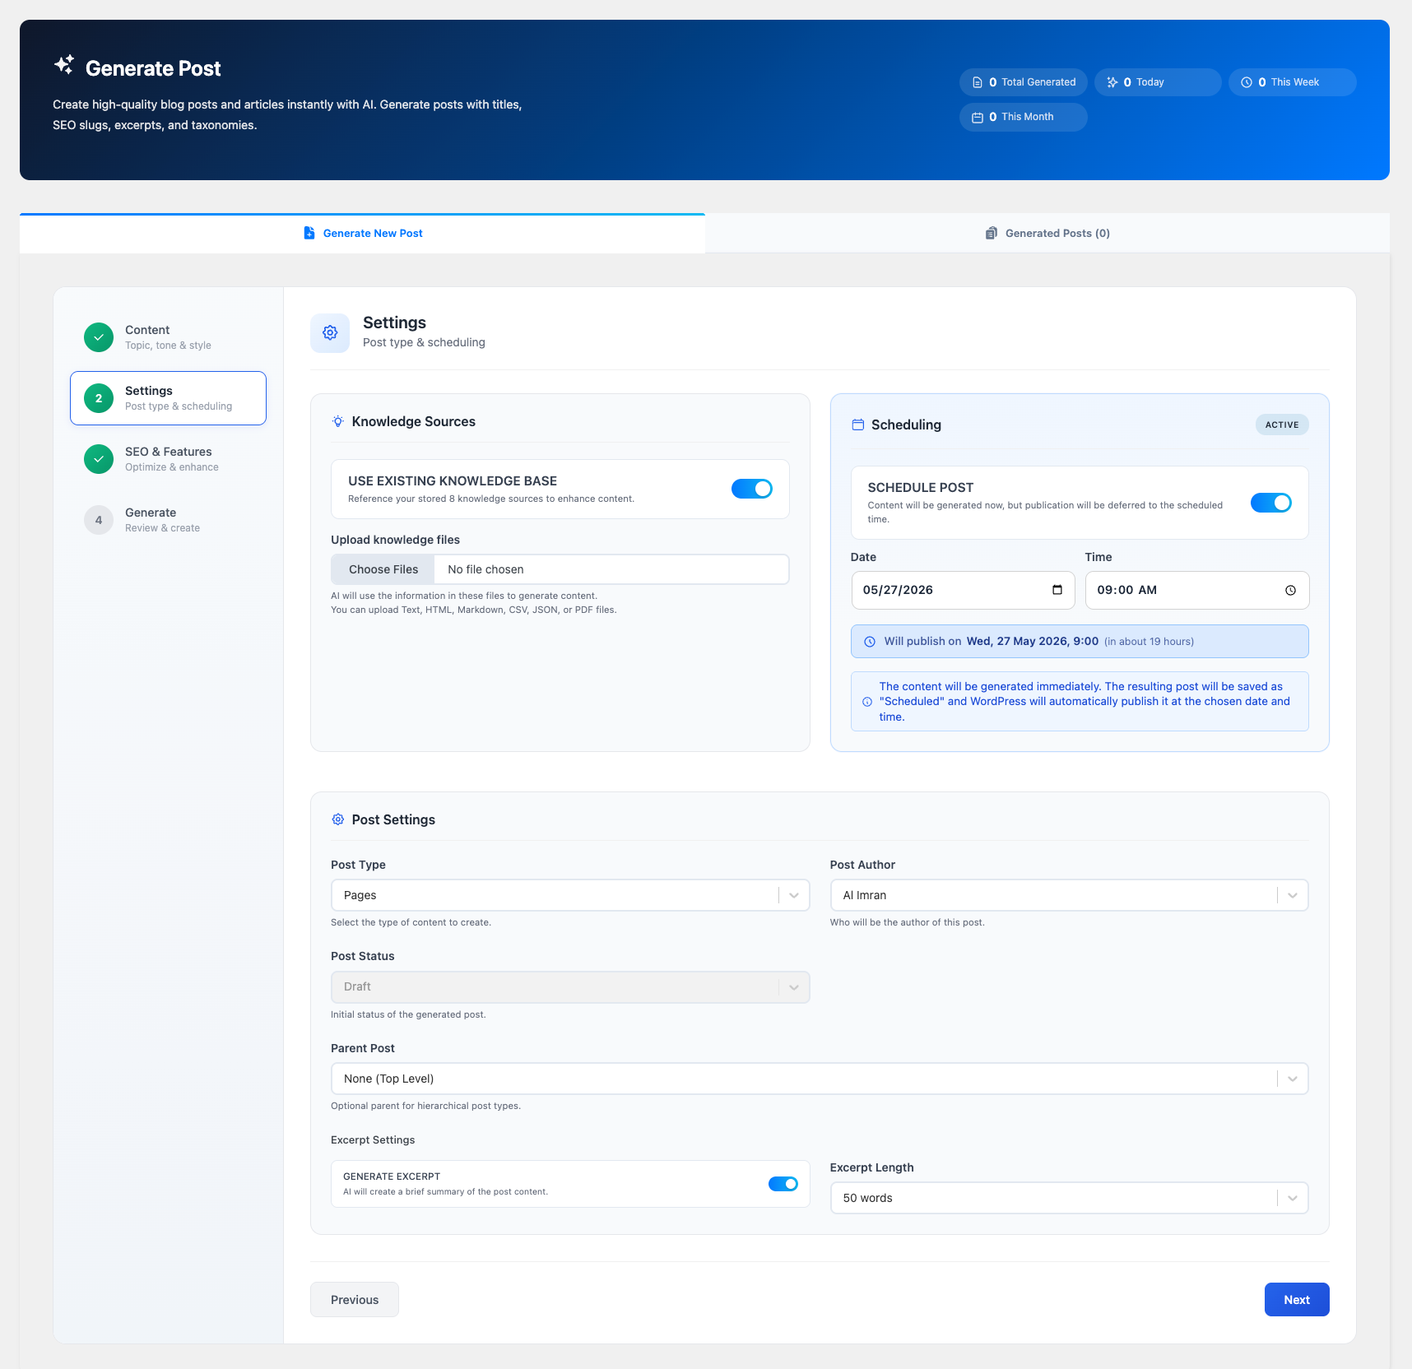This screenshot has width=1412, height=1369.
Task: Click the lightbulb icon beside Knowledge Sources
Action: (338, 421)
